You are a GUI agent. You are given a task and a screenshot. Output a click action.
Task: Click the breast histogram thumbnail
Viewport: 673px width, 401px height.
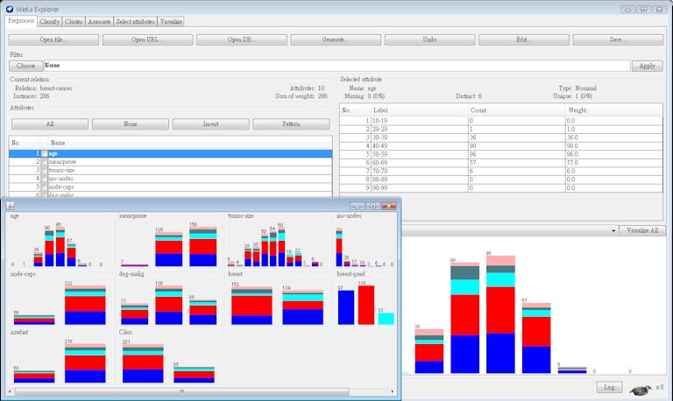pyautogui.click(x=278, y=299)
